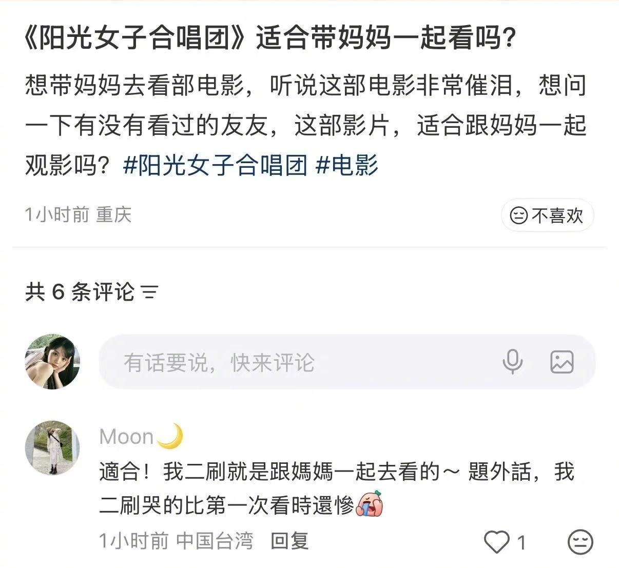619x568 pixels.
Task: Click the comment input field 有话要说
Action: click(347, 362)
